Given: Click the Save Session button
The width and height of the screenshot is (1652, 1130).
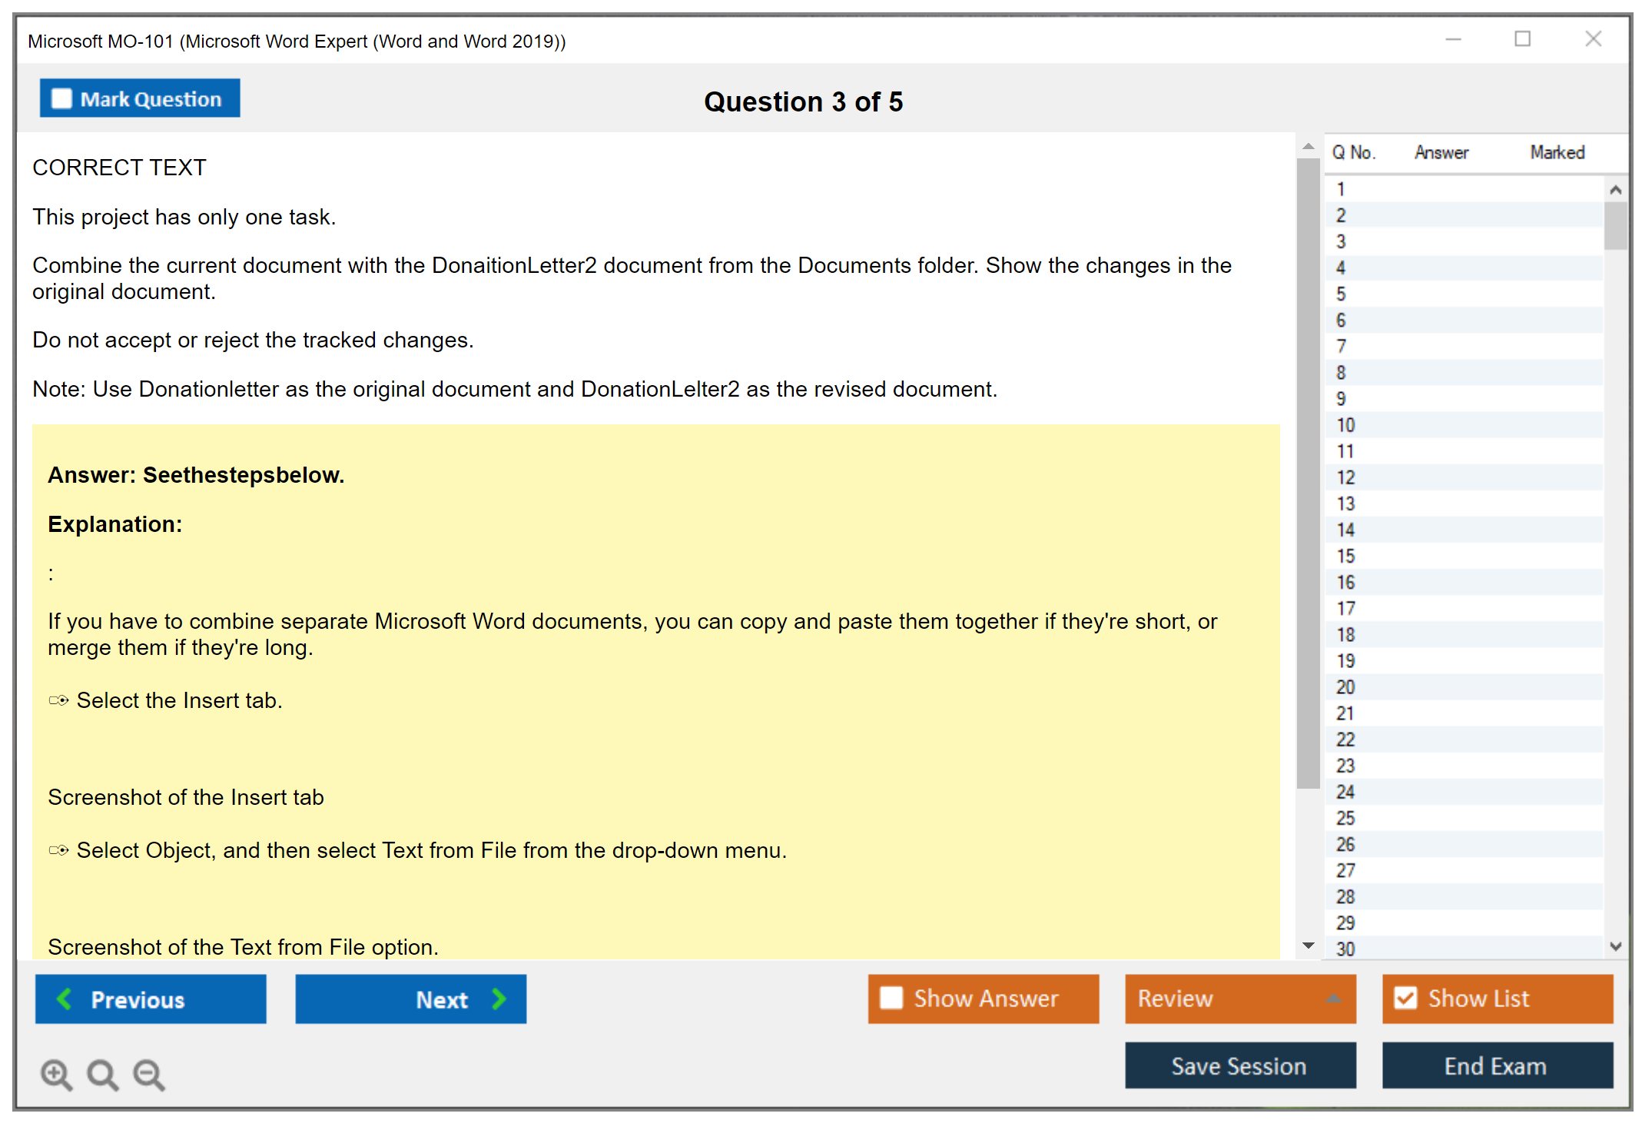Looking at the screenshot, I should [1239, 1065].
